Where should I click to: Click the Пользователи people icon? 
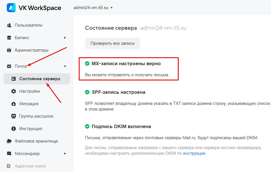pos(9,25)
